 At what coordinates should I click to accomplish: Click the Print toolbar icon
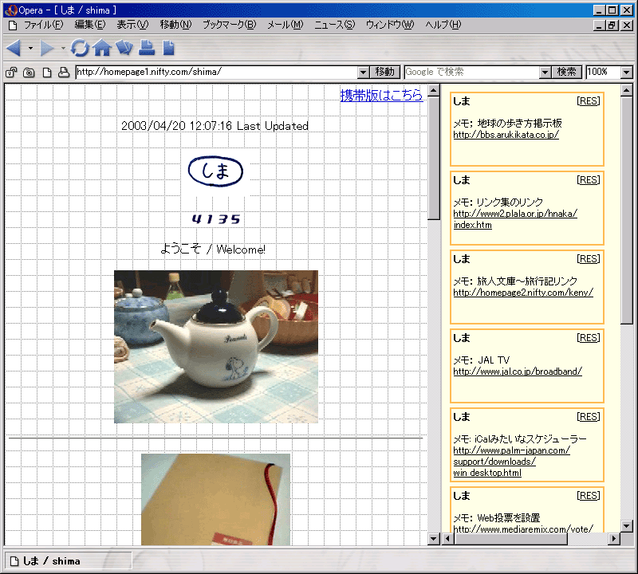click(147, 48)
